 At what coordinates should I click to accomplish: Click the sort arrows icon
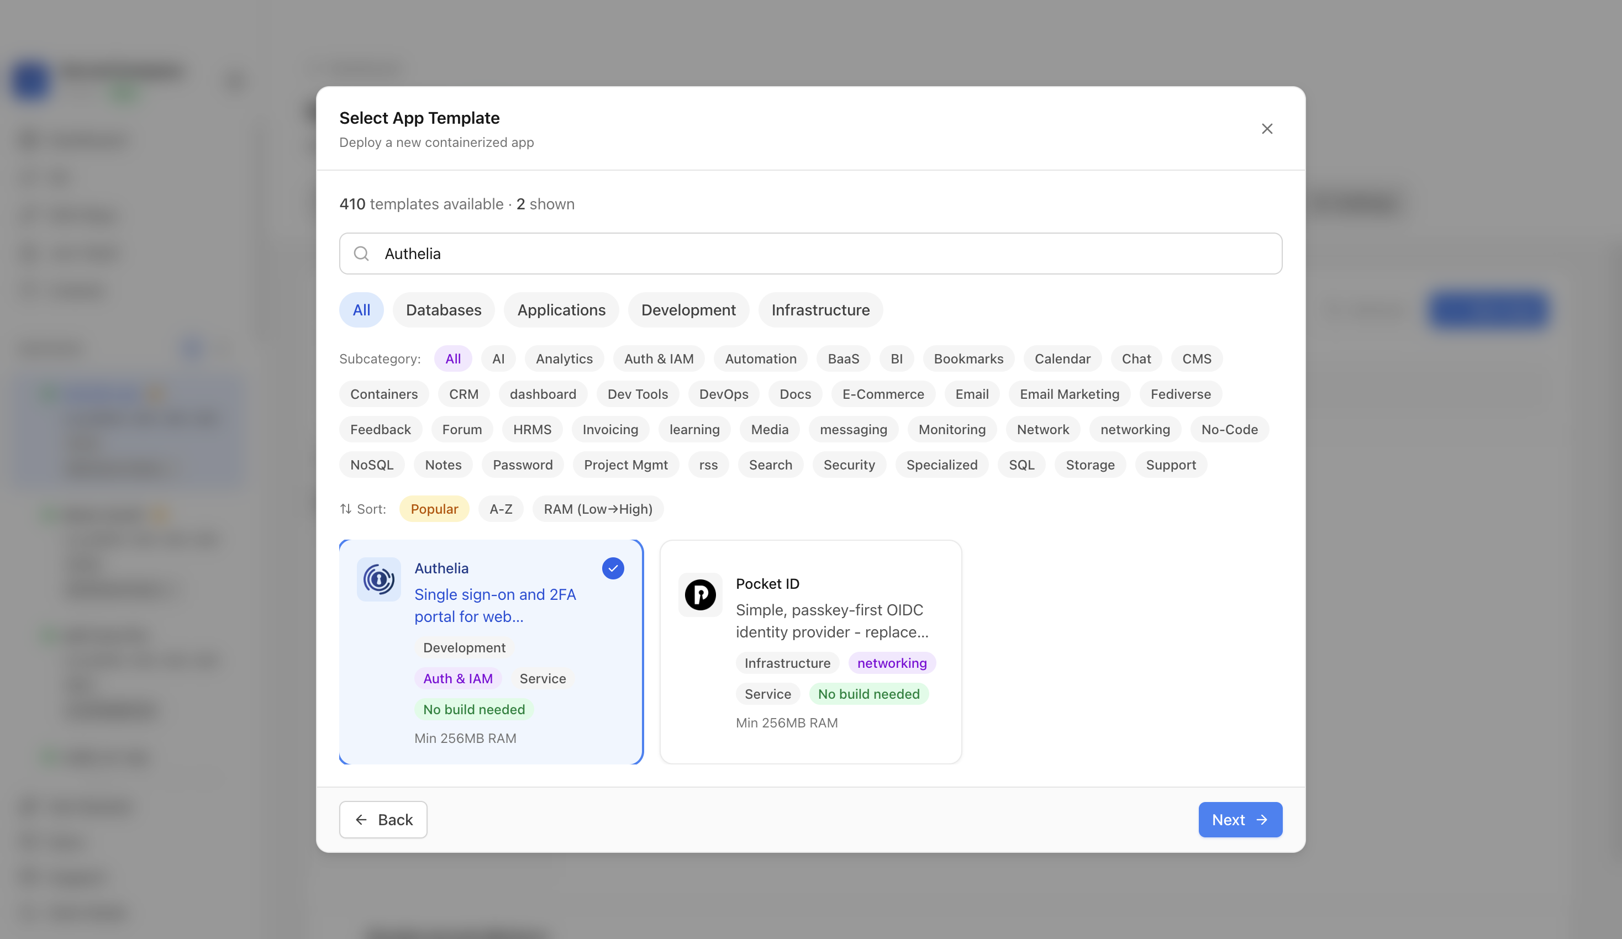point(346,508)
